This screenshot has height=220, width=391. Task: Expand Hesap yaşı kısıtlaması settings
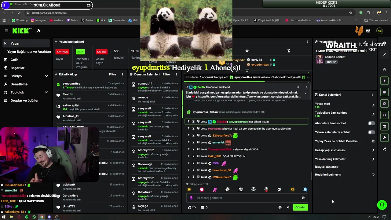(x=373, y=150)
